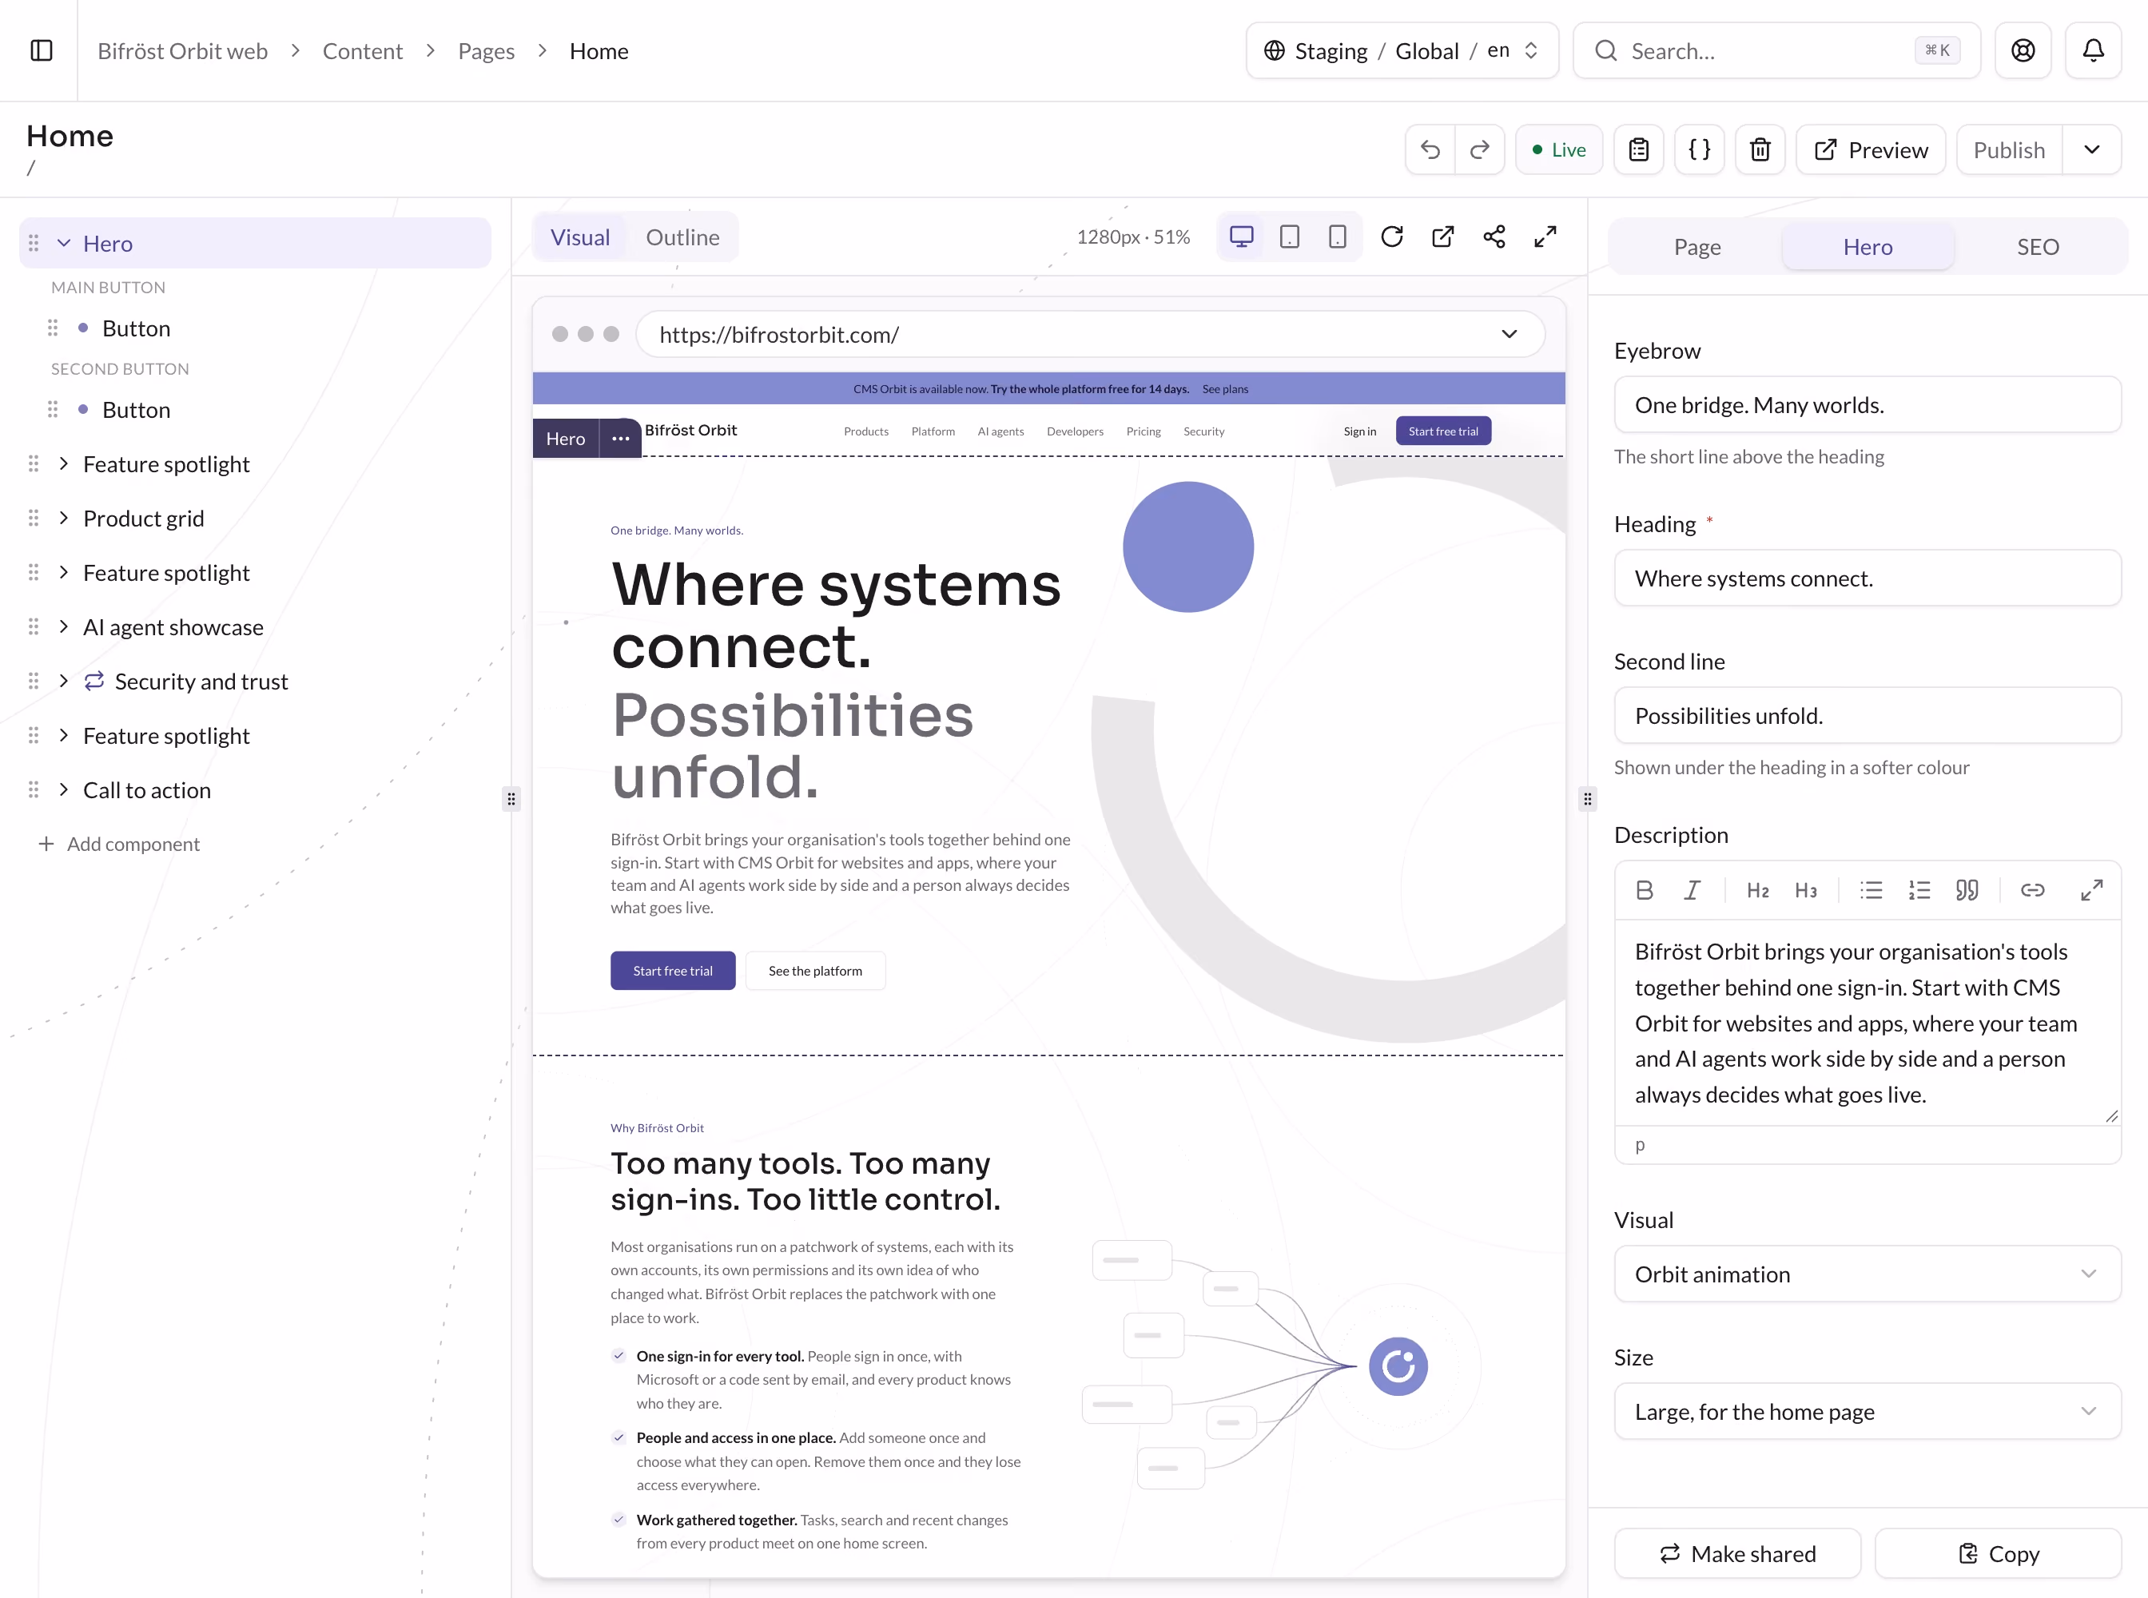This screenshot has height=1598, width=2148.
Task: Click the Eyebrow text field
Action: click(x=1868, y=404)
